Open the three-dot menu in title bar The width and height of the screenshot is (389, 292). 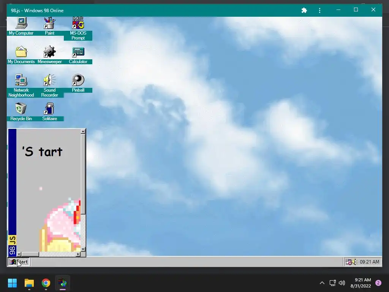pyautogui.click(x=319, y=10)
